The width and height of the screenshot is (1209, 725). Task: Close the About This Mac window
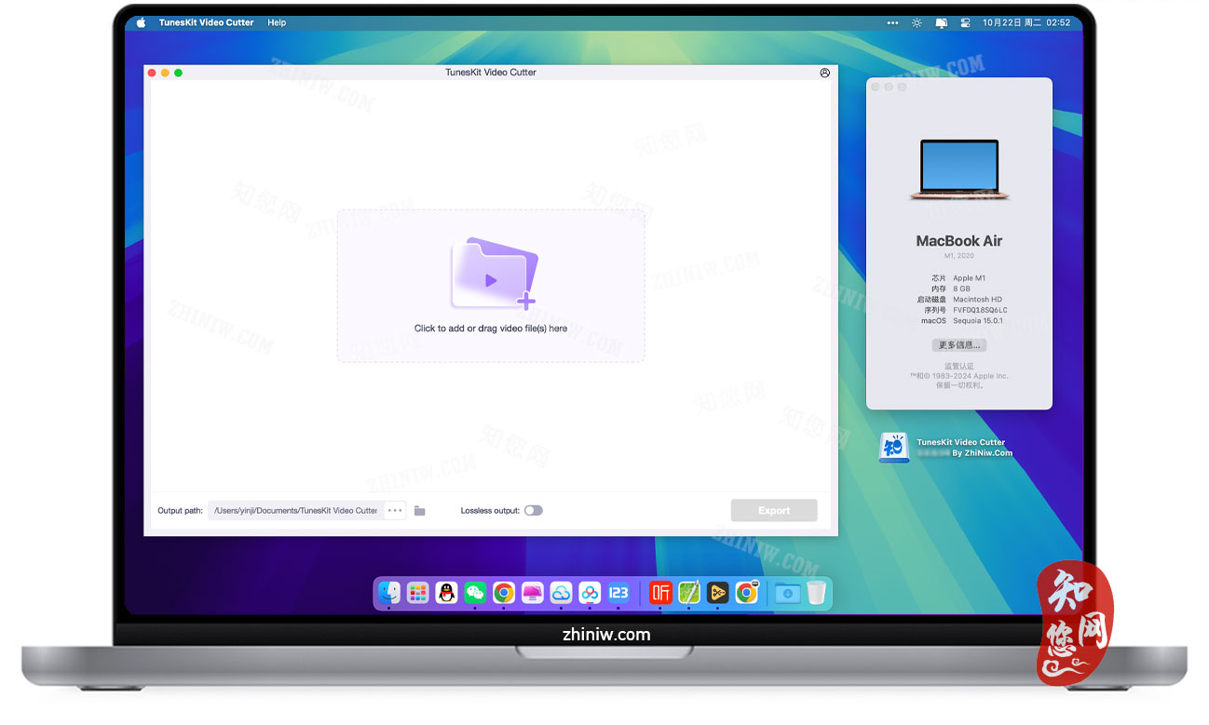[876, 87]
